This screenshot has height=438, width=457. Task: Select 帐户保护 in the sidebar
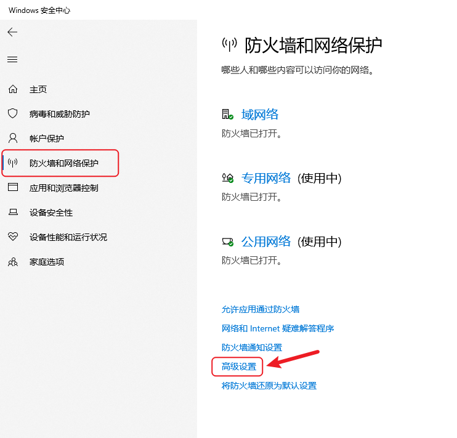pos(47,138)
